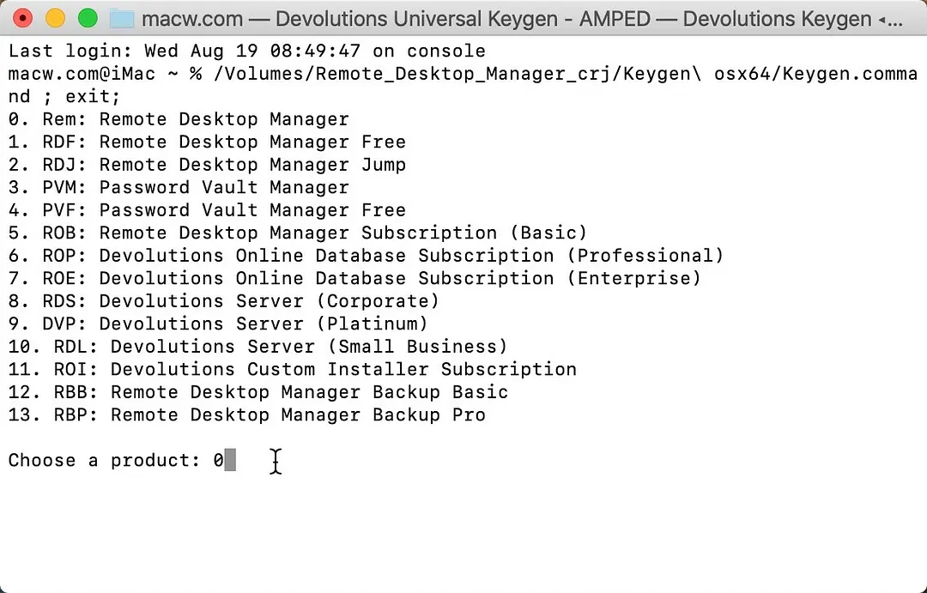The height and width of the screenshot is (593, 927).
Task: Select line '8. RDS: Devolutions Server (Corporate)'
Action: tap(224, 301)
